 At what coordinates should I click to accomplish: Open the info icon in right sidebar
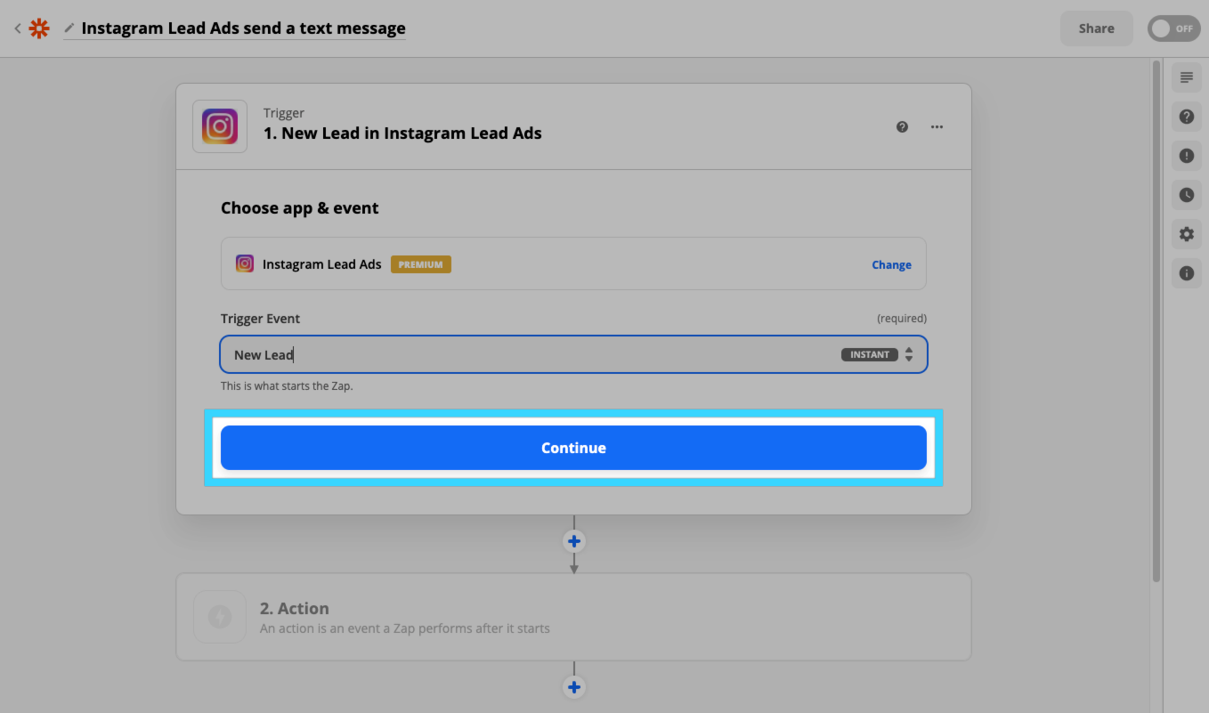tap(1186, 273)
